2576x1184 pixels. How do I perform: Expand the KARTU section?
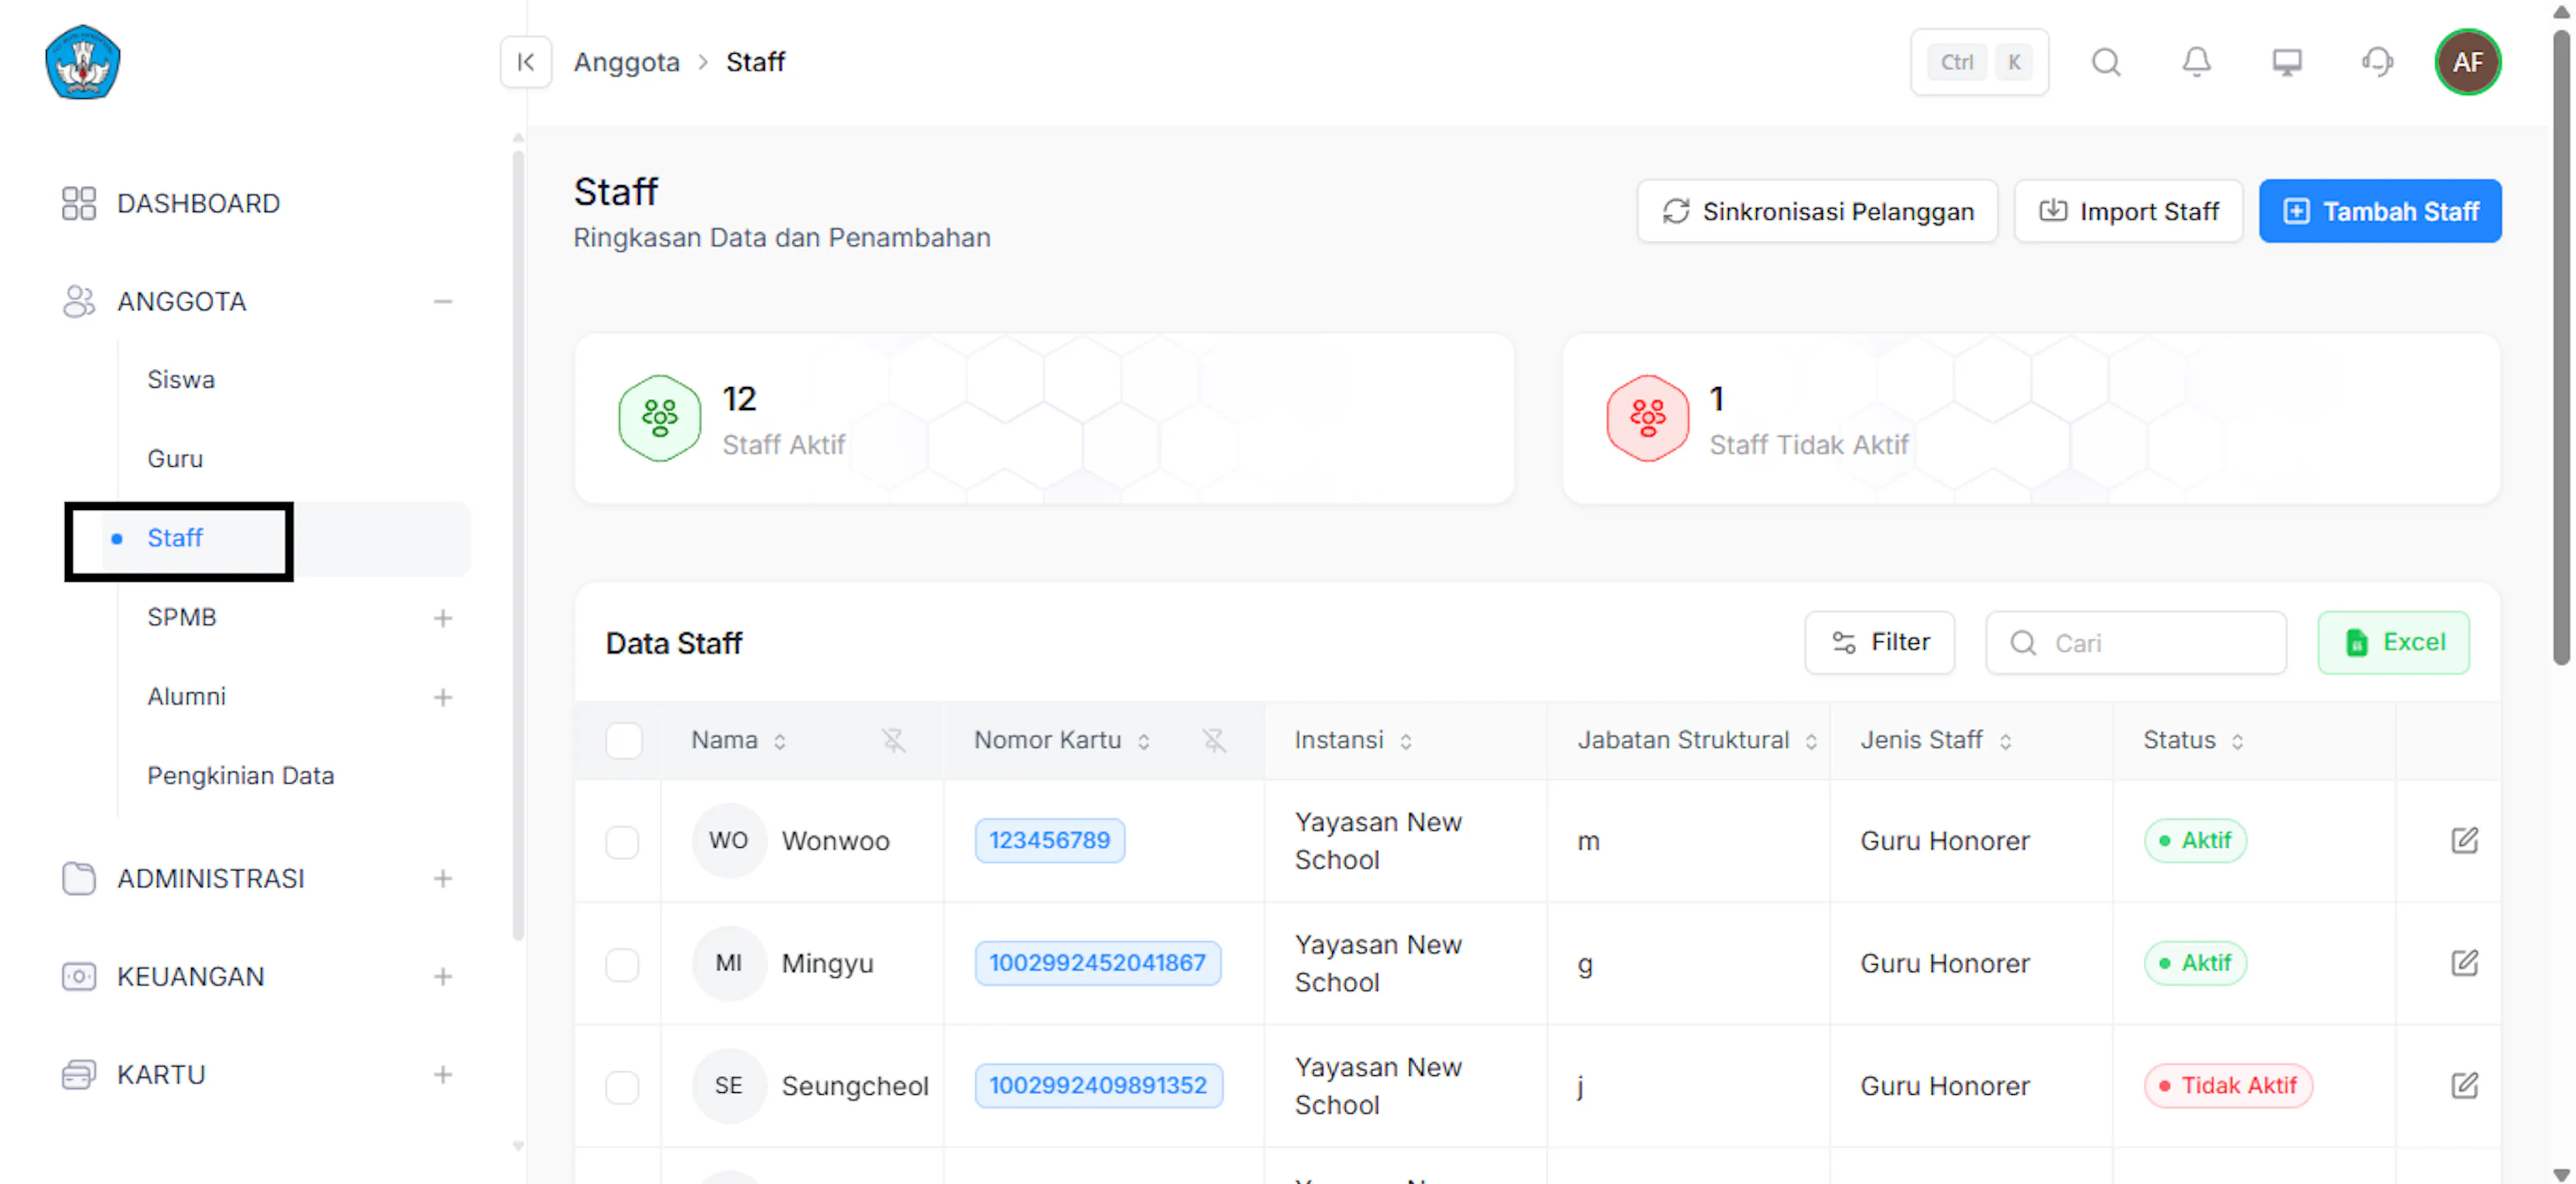(x=443, y=1074)
